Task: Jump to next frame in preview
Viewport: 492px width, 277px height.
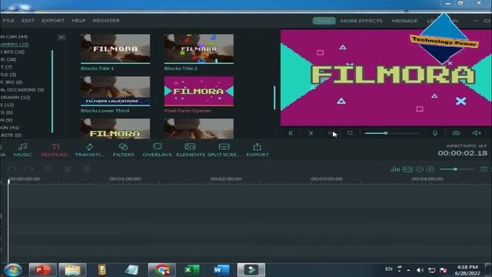Action: [x=311, y=133]
